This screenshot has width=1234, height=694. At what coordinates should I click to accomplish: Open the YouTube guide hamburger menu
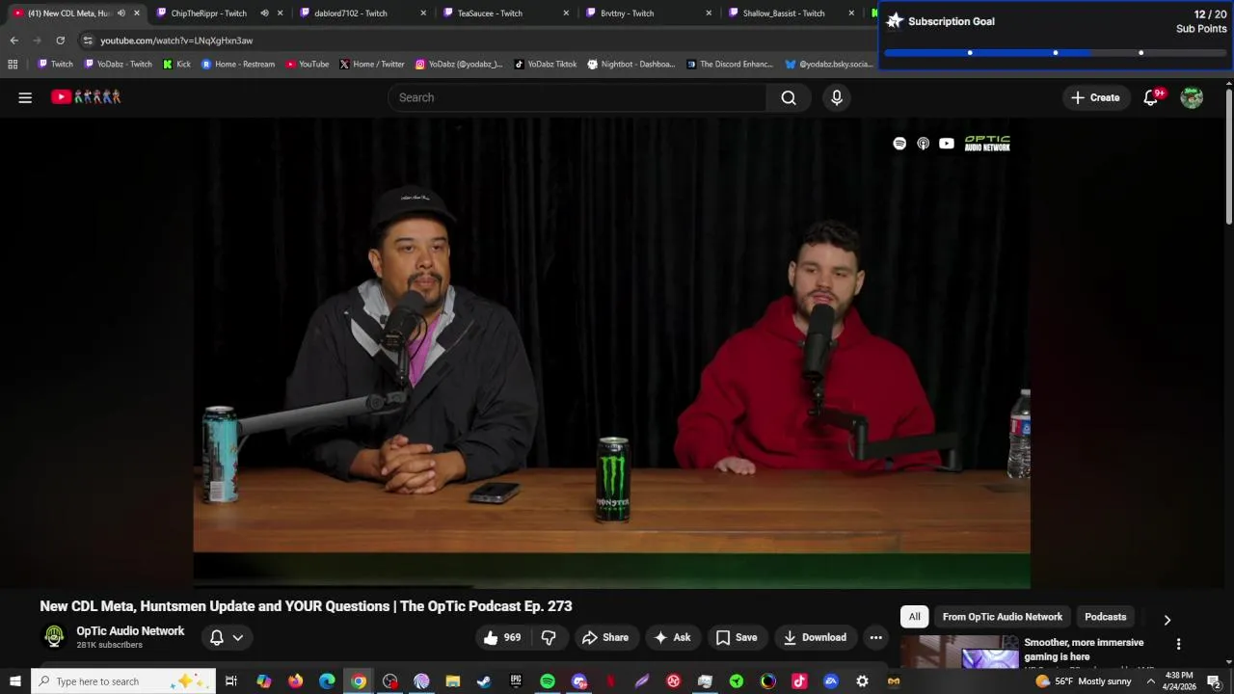click(25, 97)
